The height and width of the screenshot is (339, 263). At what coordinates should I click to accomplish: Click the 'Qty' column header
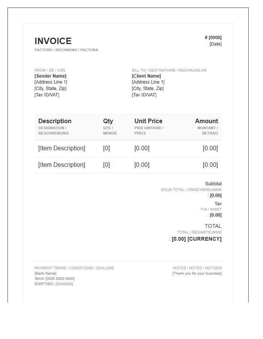click(x=108, y=121)
